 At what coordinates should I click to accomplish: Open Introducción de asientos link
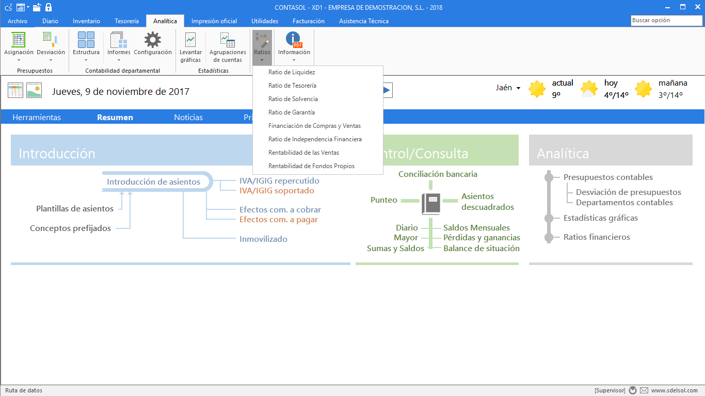tap(154, 182)
